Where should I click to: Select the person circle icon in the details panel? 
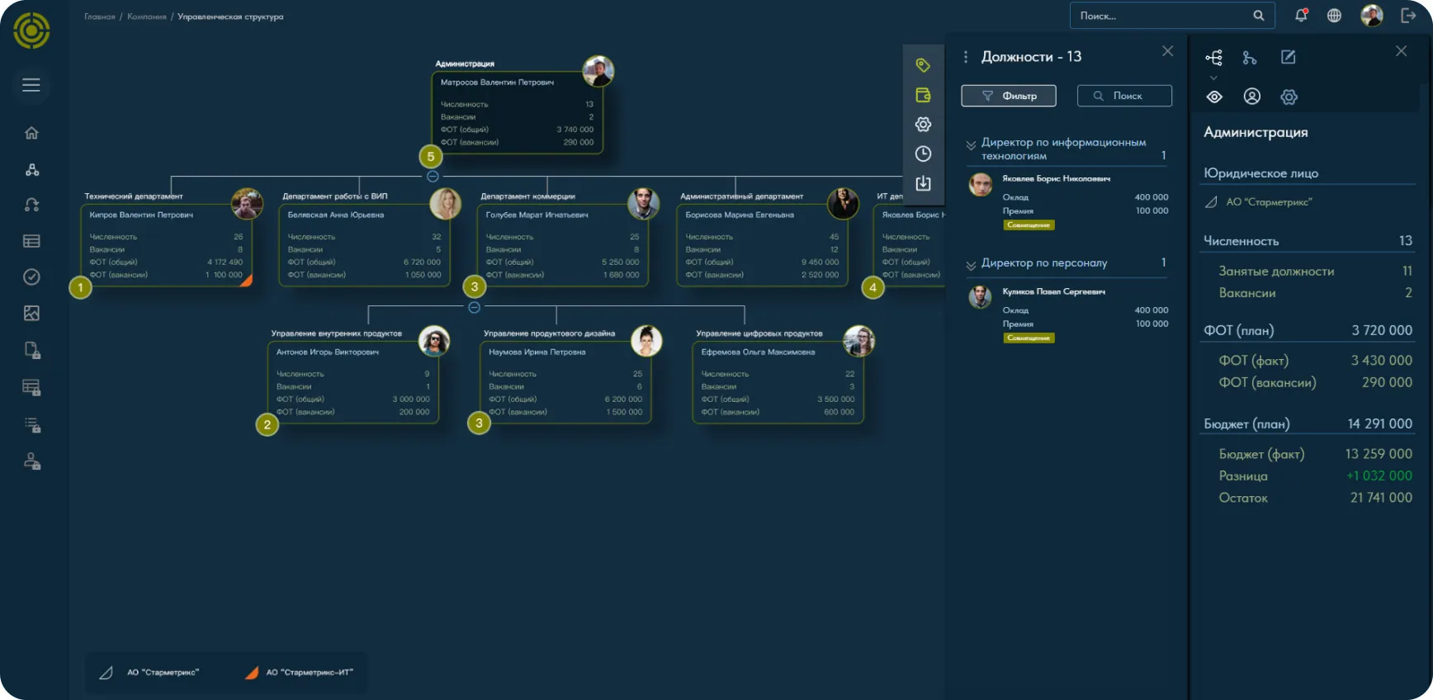pos(1251,97)
